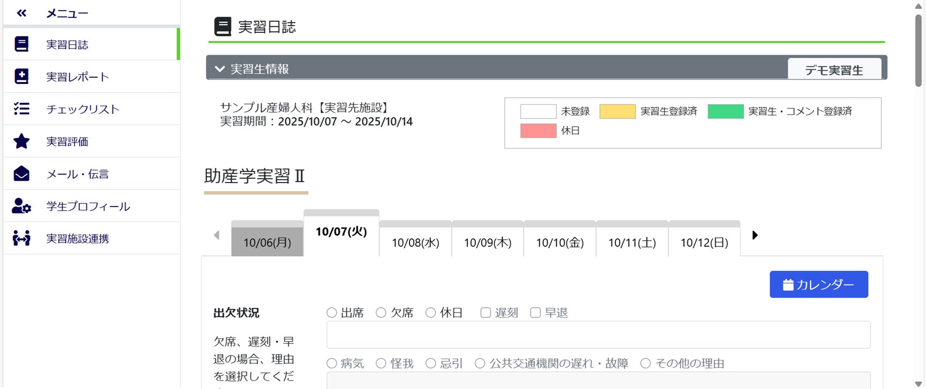The image size is (926, 389).
Task: Enable the 早退 checkbox
Action: pyautogui.click(x=535, y=313)
